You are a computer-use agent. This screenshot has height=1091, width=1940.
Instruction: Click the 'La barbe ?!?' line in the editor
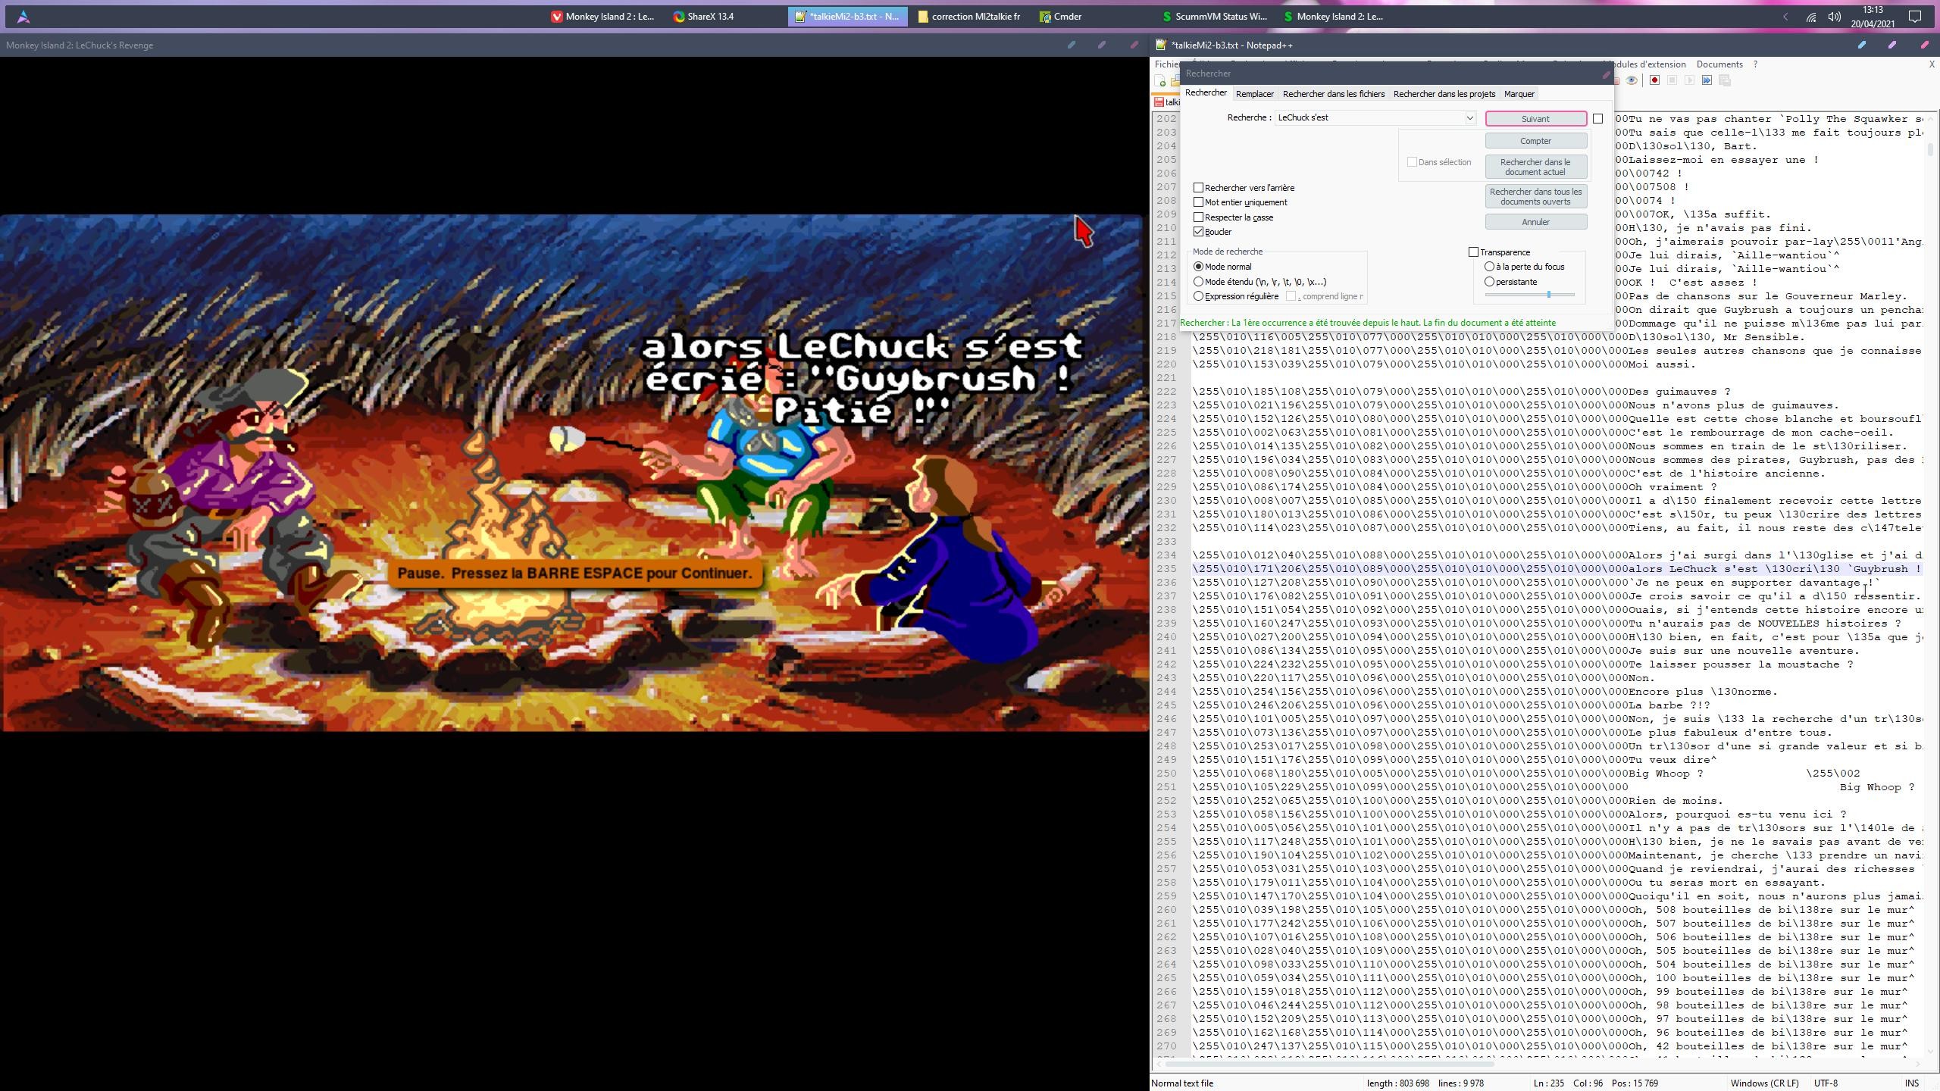pyautogui.click(x=1669, y=705)
